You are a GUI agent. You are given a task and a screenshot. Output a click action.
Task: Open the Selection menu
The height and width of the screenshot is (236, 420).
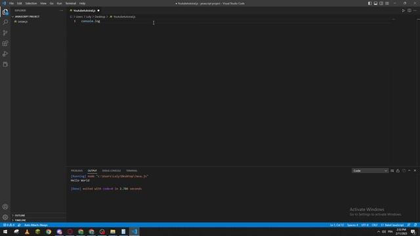31,3
